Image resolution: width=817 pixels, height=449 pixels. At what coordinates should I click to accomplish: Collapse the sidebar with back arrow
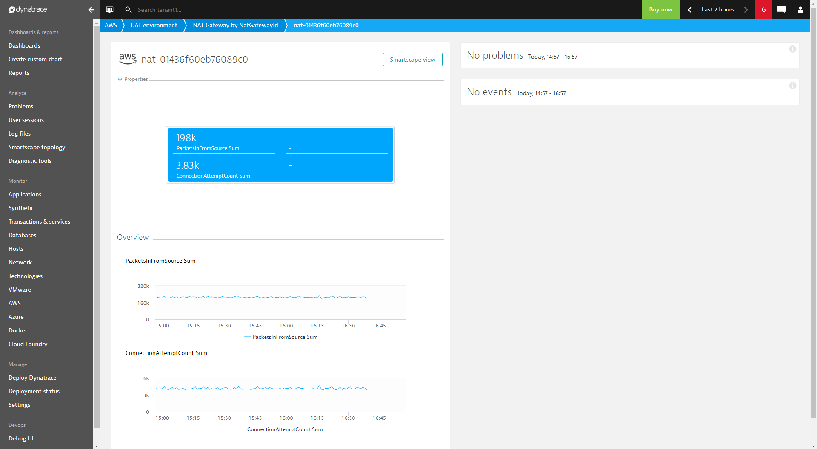[x=91, y=9]
